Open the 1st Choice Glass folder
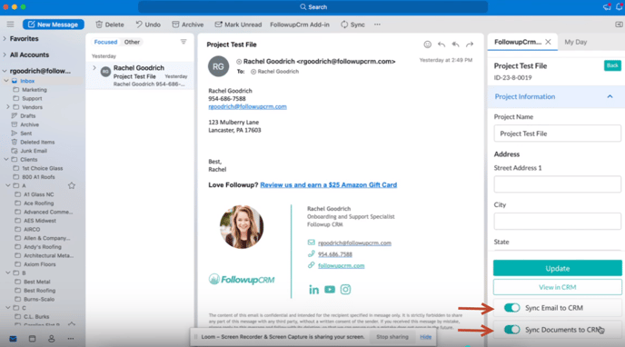Screen dimensions: 625x347 pyautogui.click(x=43, y=168)
